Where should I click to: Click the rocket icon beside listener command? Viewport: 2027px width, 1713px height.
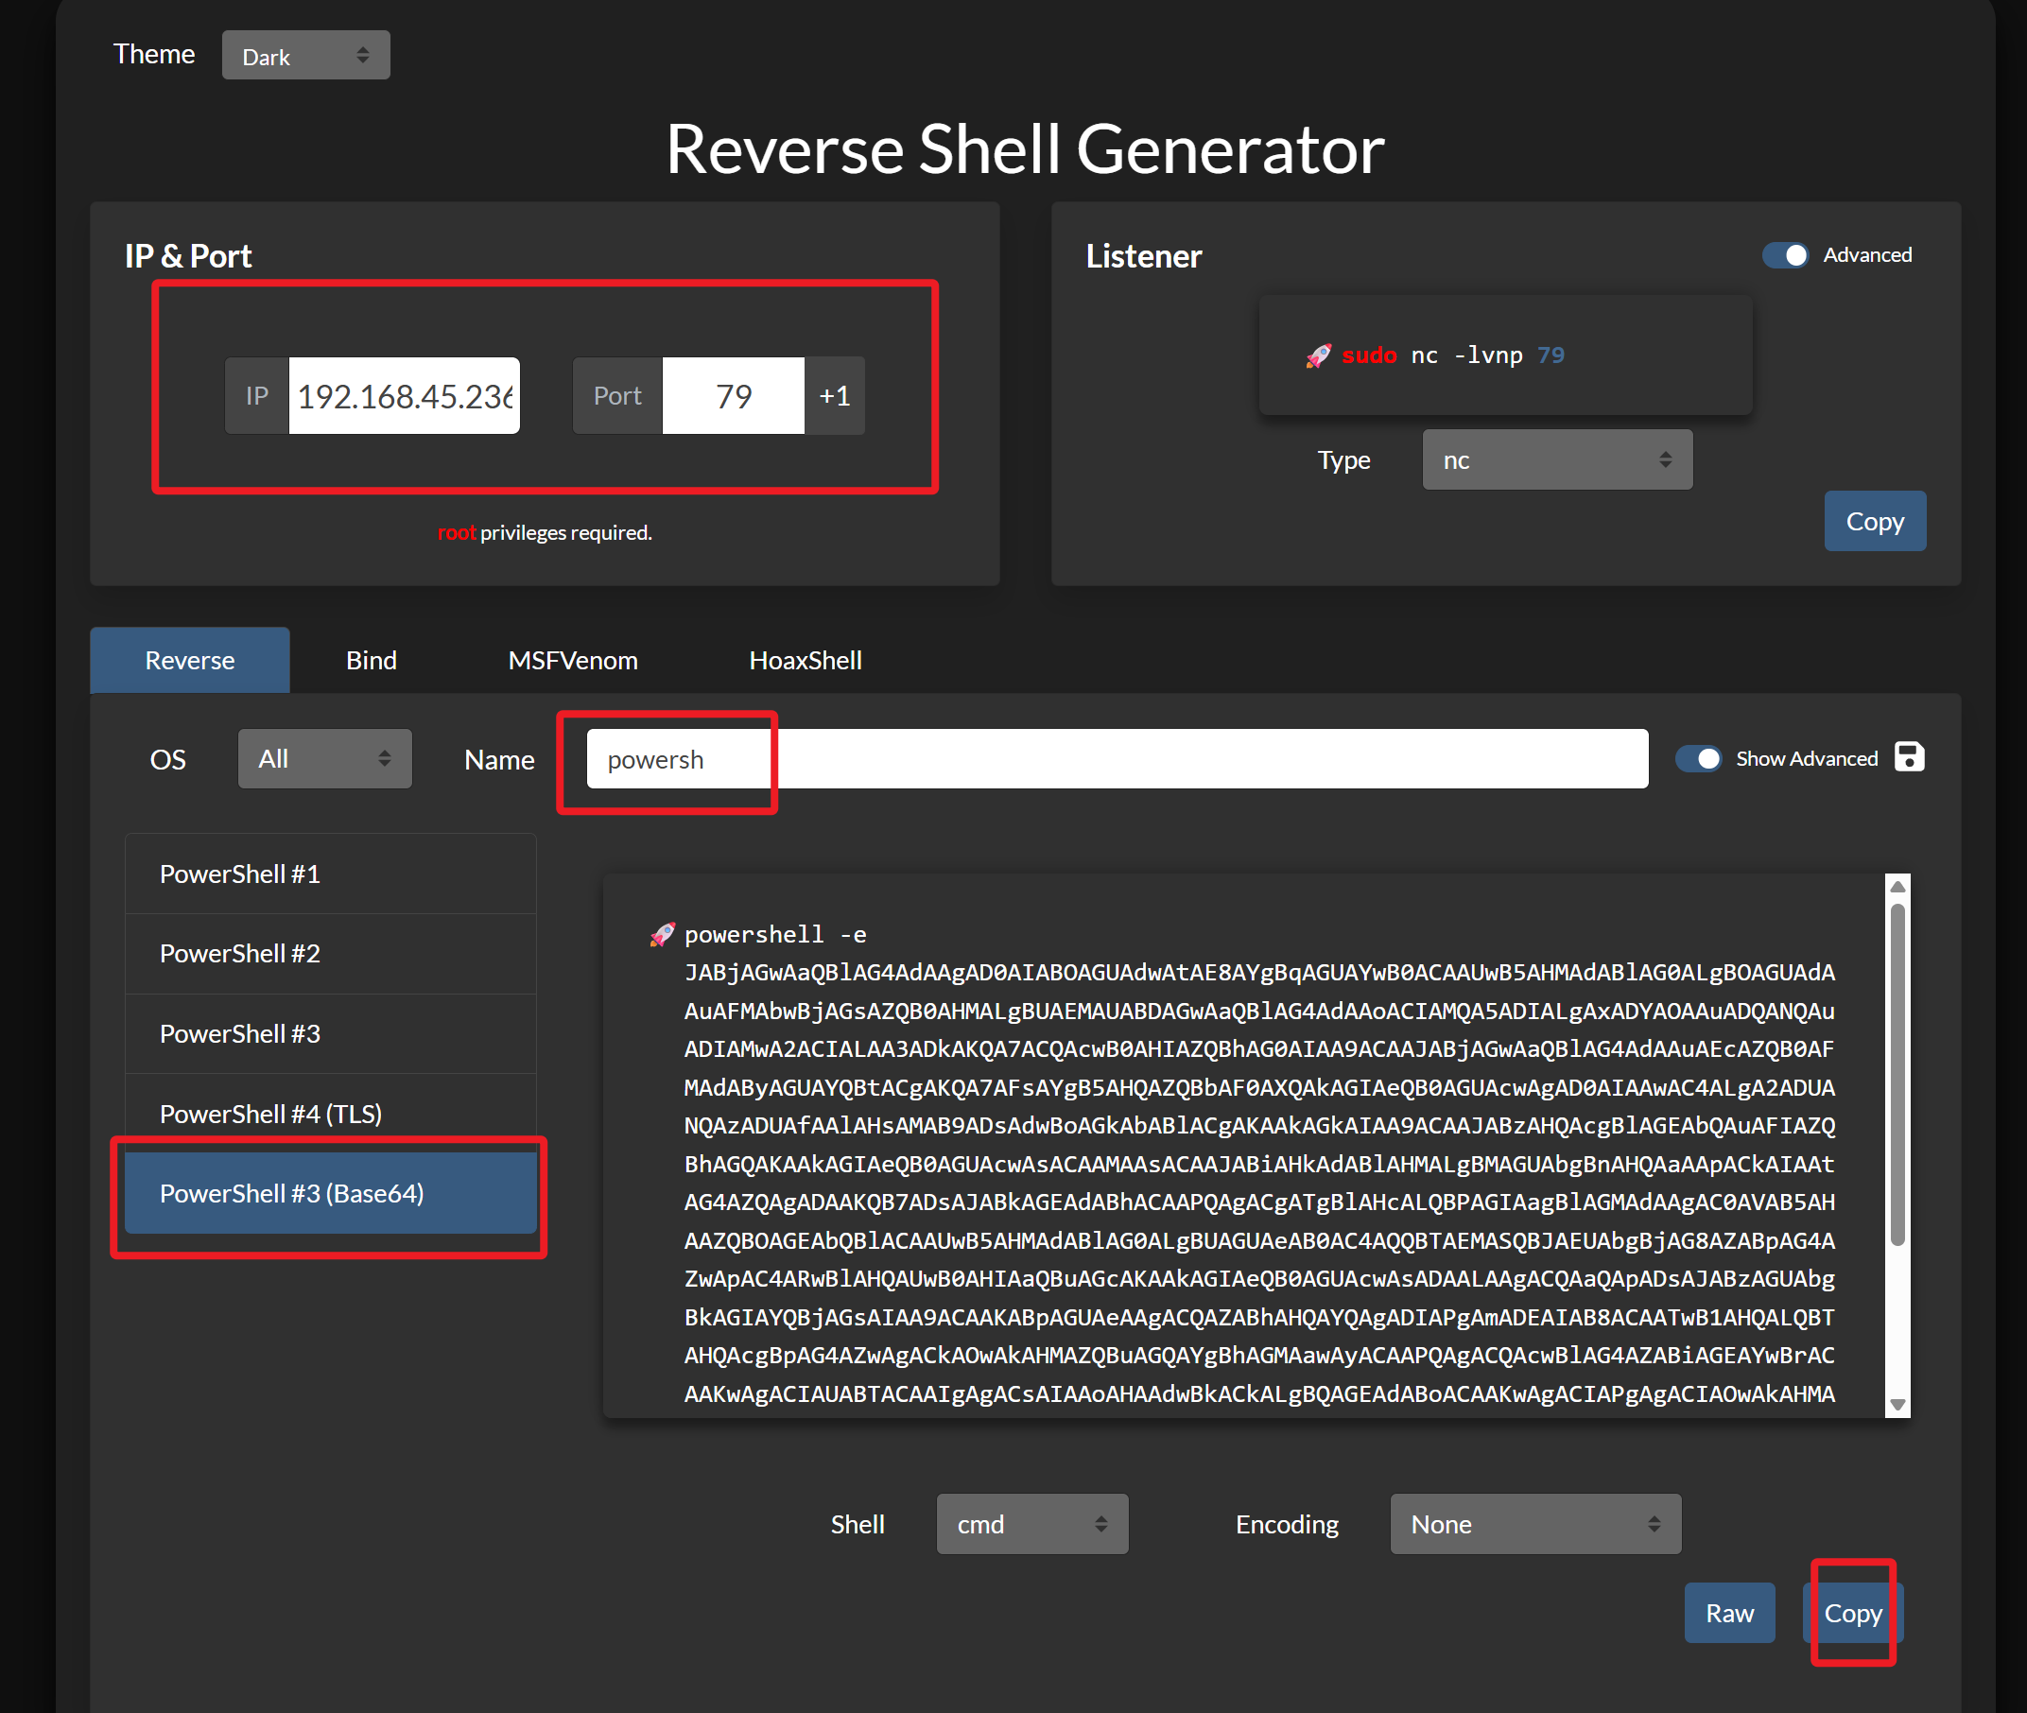tap(1318, 355)
